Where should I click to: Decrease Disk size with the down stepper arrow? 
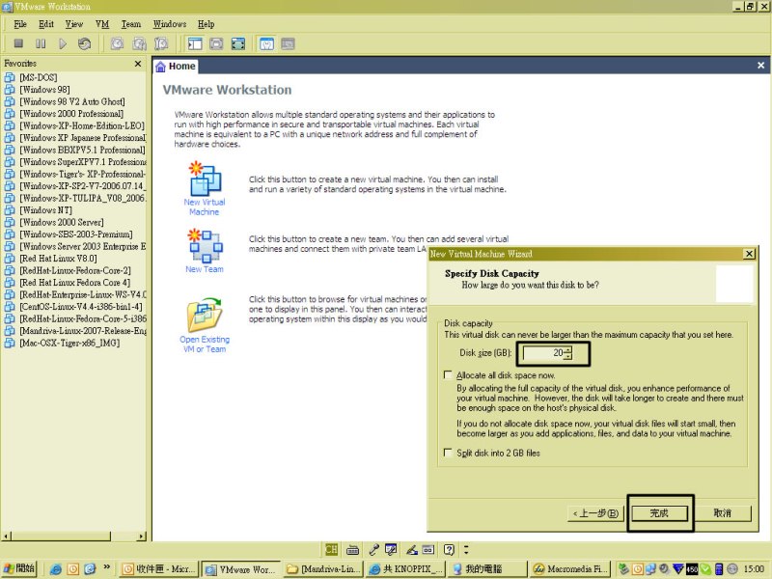point(567,356)
